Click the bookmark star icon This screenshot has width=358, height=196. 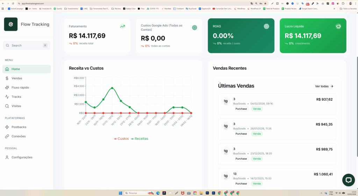pos(265,3)
